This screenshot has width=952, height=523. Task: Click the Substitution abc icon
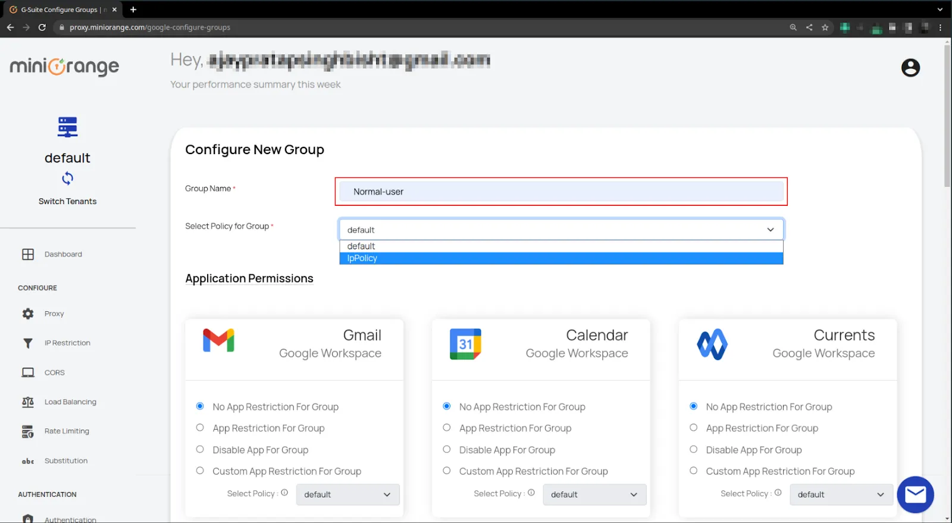pyautogui.click(x=28, y=461)
